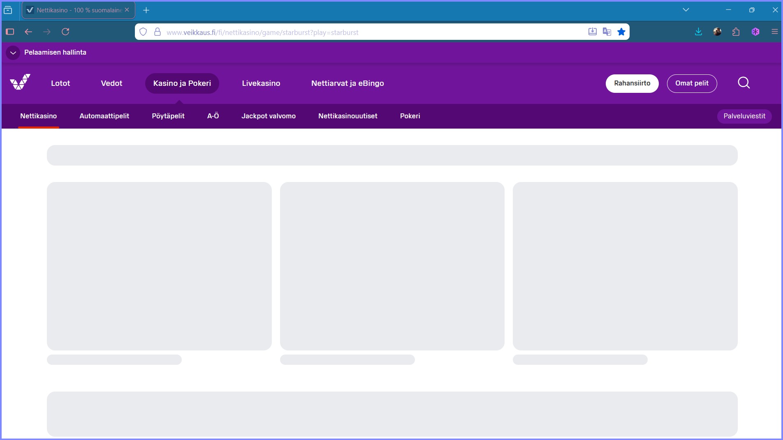Select the Livekasino menu item
Screen dimensions: 783x440
tap(261, 83)
